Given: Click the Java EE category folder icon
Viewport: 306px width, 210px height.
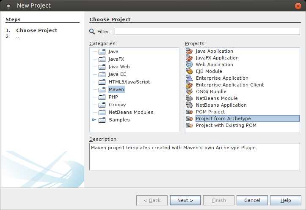Looking at the screenshot, I should point(102,74).
